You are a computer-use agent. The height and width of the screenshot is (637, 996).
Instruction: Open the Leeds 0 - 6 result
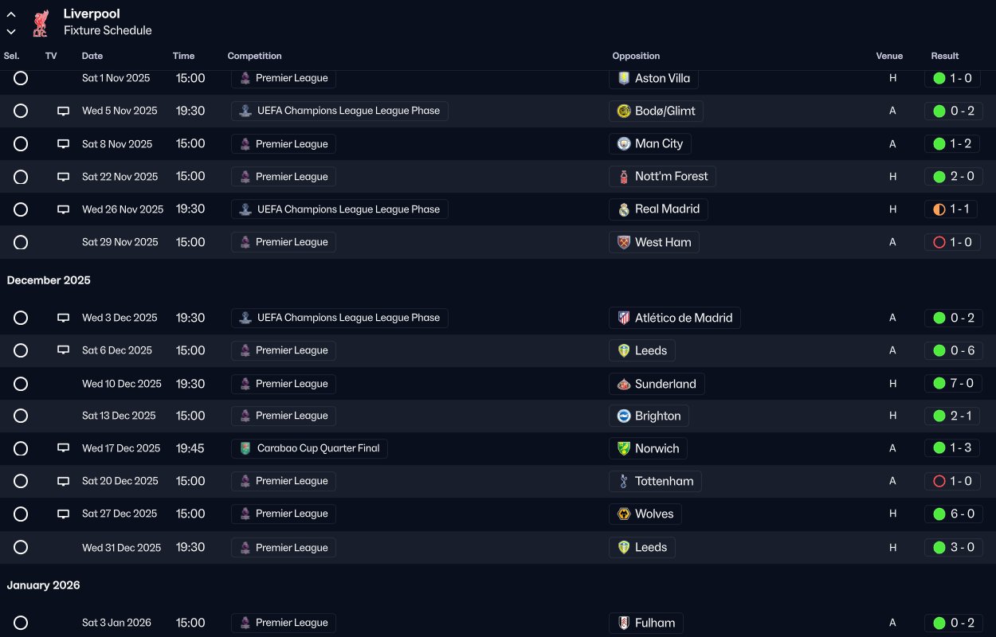click(952, 350)
